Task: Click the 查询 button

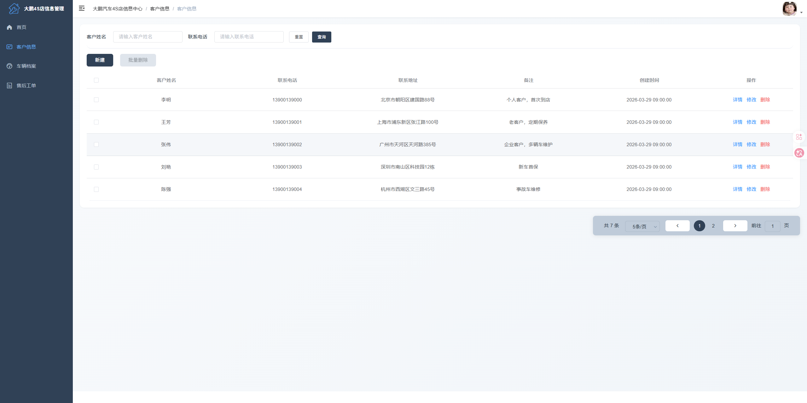Action: tap(322, 37)
